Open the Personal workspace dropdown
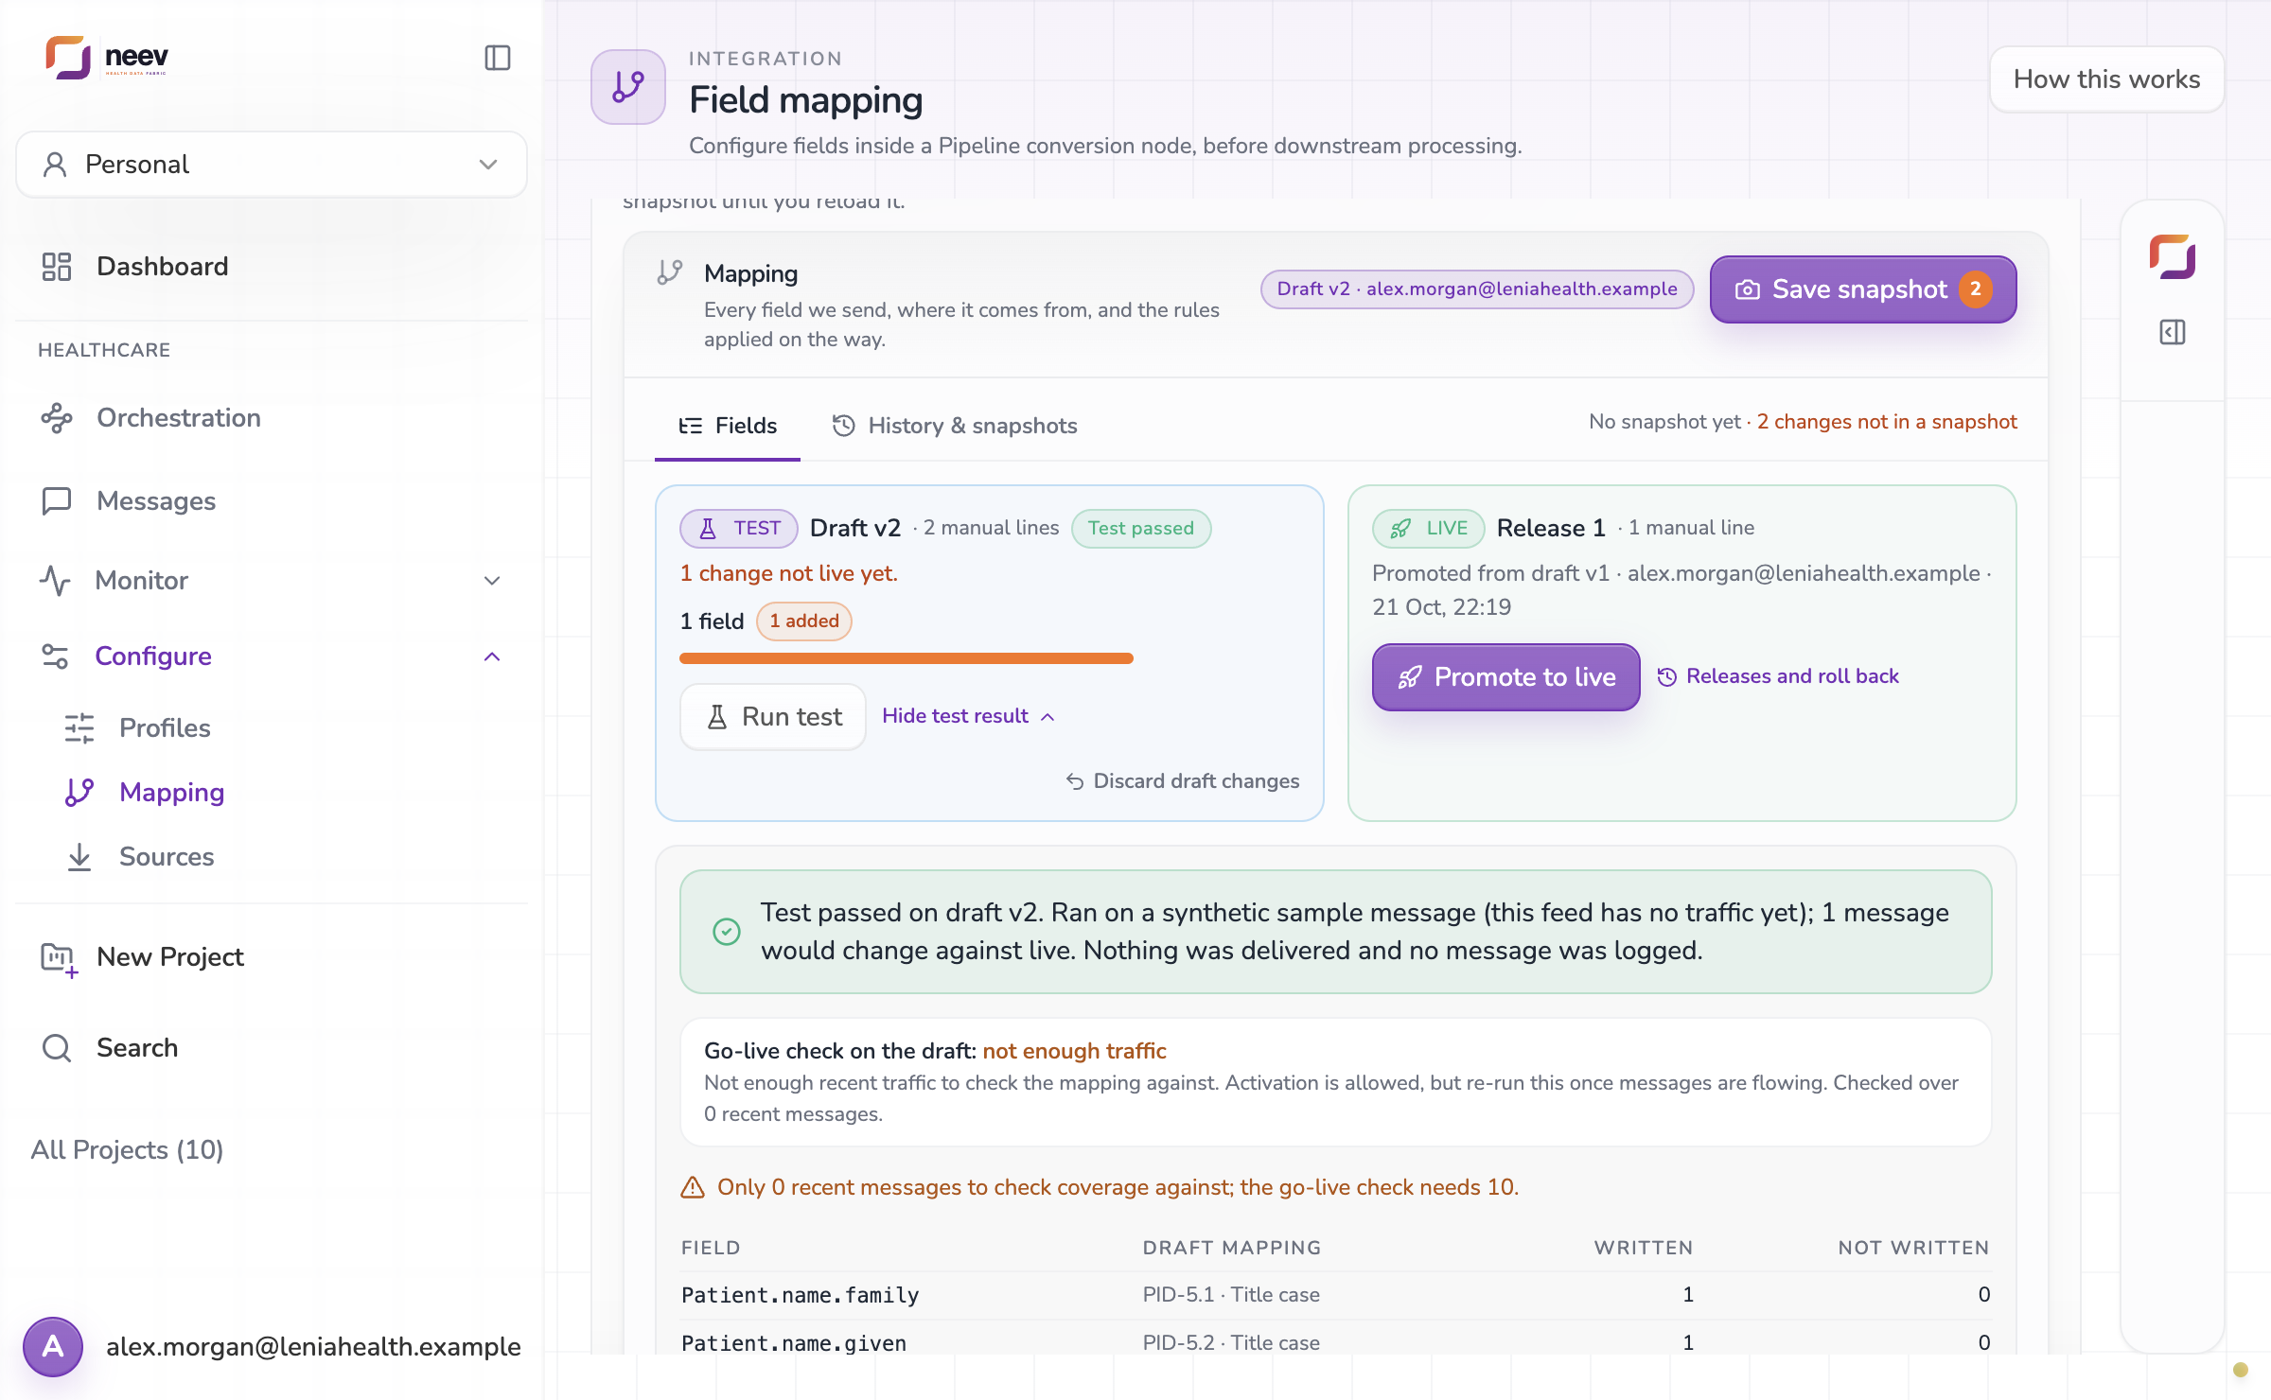 [272, 165]
